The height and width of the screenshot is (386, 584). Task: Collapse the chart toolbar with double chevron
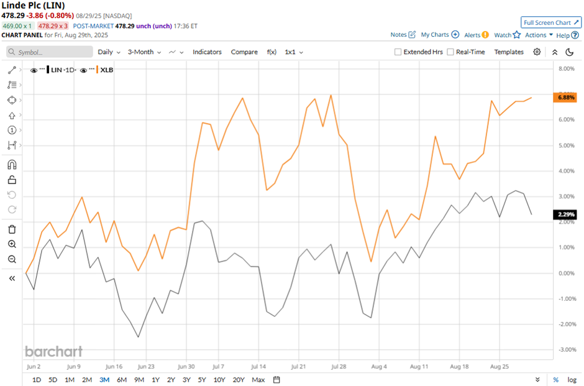pyautogui.click(x=555, y=52)
